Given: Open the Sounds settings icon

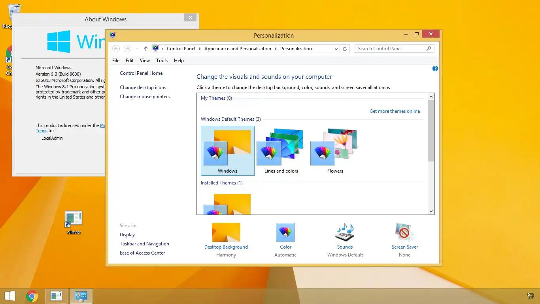Looking at the screenshot, I should (345, 232).
